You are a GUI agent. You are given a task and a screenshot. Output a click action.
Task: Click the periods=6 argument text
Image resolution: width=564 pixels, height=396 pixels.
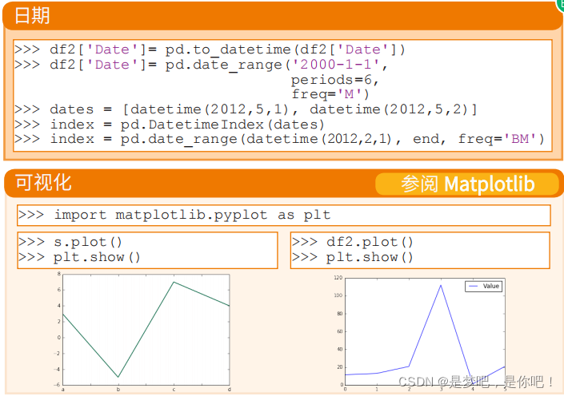[x=335, y=80]
